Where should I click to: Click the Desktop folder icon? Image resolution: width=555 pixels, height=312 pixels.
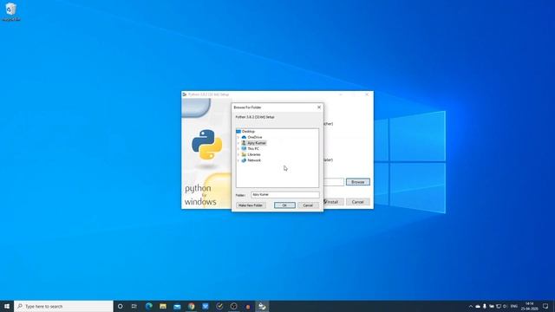(x=238, y=131)
